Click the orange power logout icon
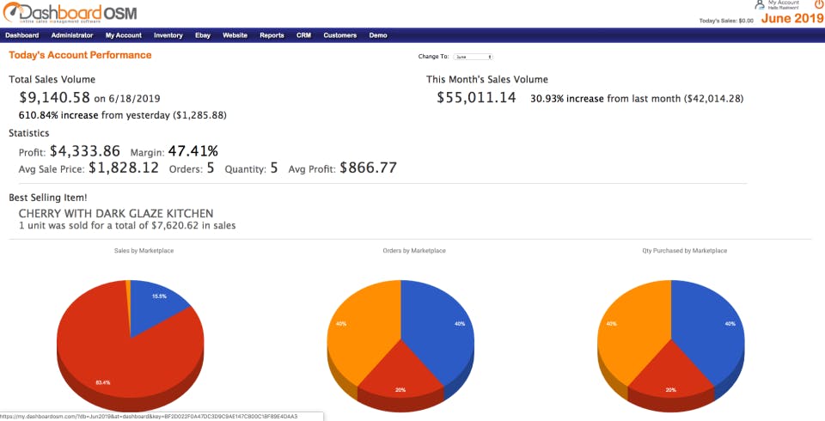 819,4
